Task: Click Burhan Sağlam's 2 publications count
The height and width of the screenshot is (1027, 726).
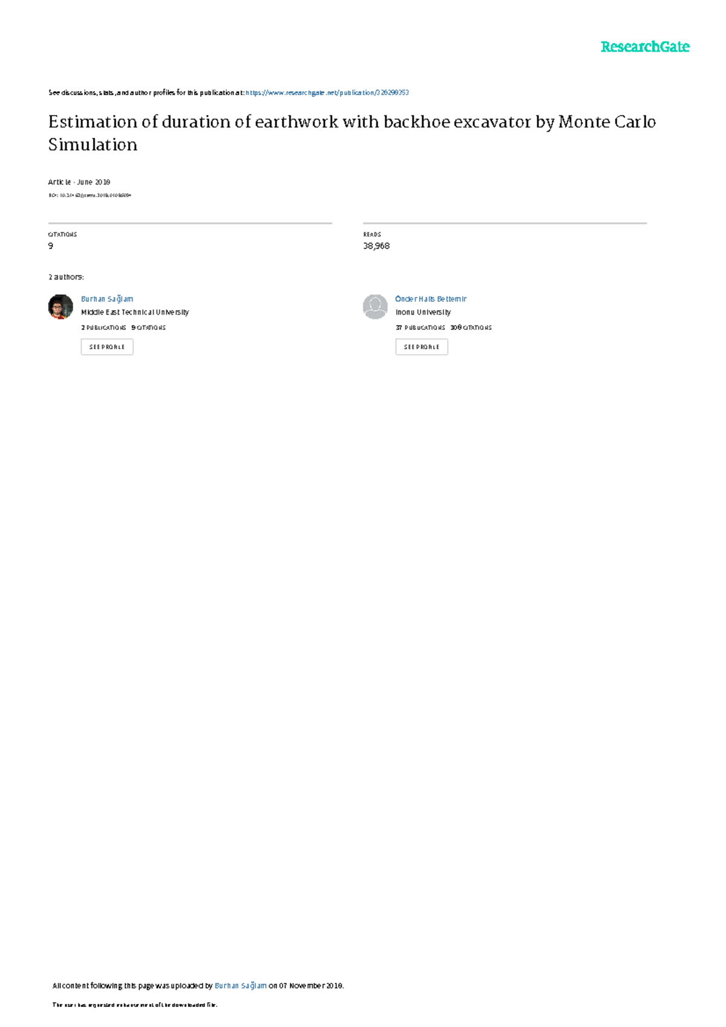Action: pos(103,327)
